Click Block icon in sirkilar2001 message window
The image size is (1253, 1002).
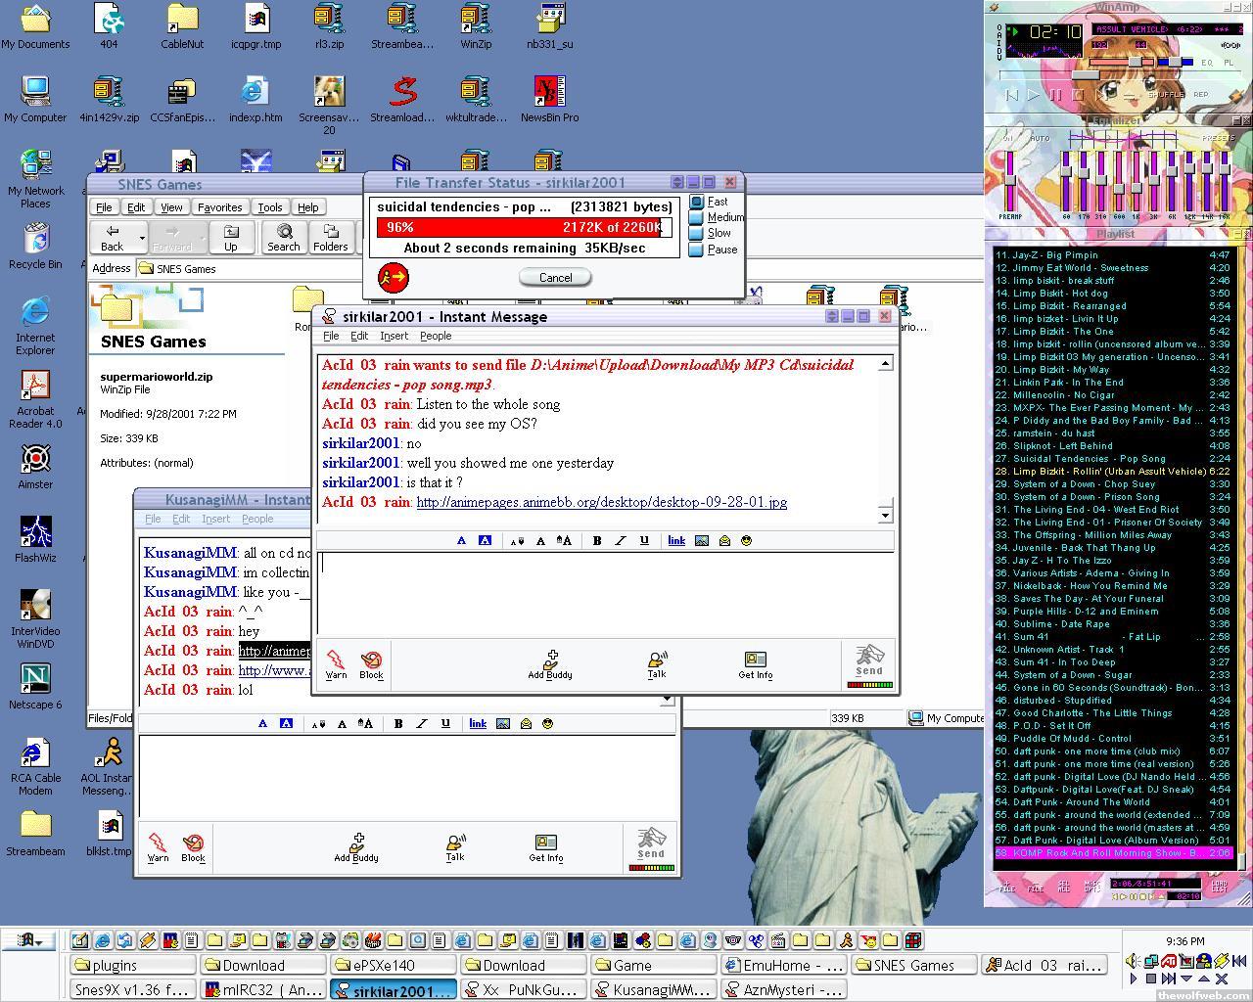pyautogui.click(x=371, y=663)
